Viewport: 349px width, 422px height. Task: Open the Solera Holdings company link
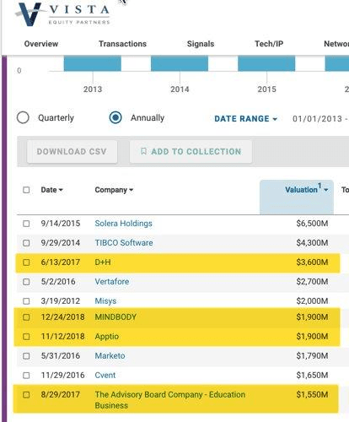pos(124,224)
